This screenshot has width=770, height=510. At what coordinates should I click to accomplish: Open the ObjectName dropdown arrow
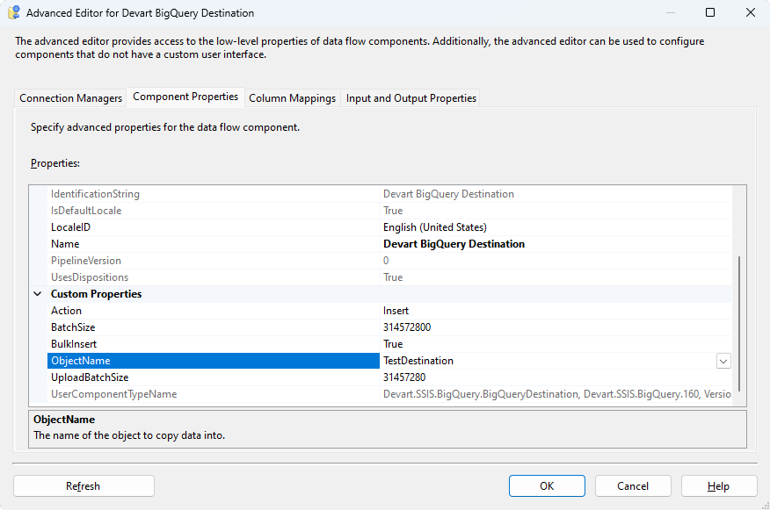click(x=723, y=361)
